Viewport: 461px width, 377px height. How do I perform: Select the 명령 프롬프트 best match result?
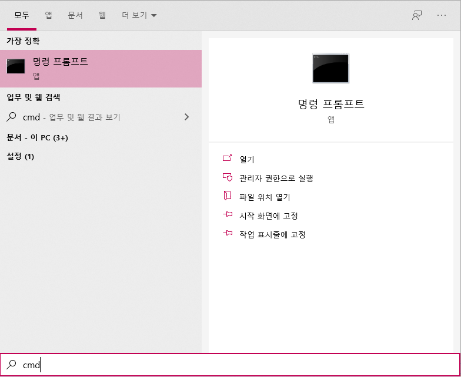(101, 69)
